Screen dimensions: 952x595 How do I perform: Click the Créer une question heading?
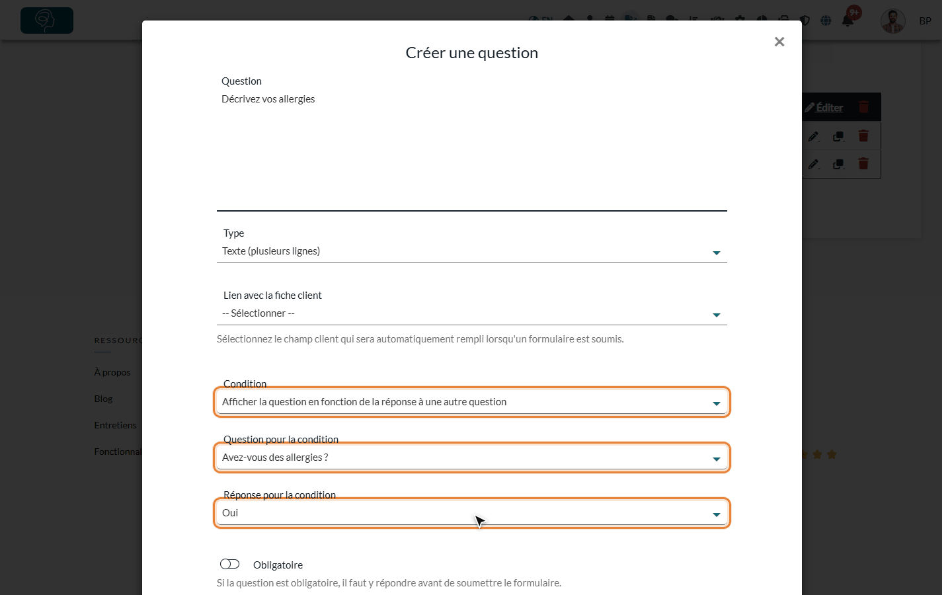point(472,53)
